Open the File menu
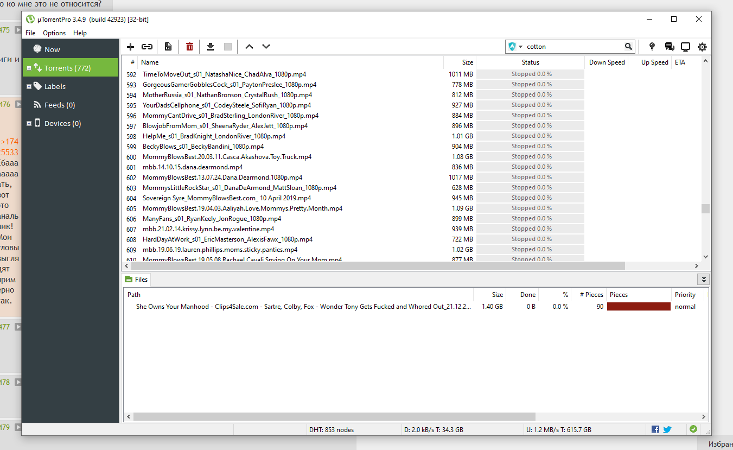Viewport: 733px width, 450px height. tap(30, 33)
